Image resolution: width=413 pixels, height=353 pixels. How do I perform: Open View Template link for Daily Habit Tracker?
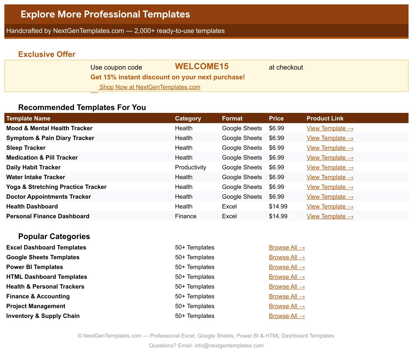(x=330, y=167)
